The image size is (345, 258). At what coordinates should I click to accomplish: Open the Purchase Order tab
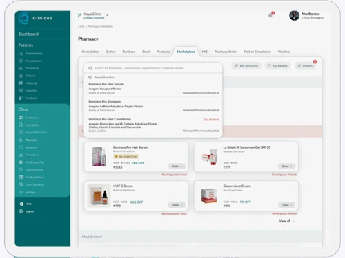pyautogui.click(x=226, y=52)
